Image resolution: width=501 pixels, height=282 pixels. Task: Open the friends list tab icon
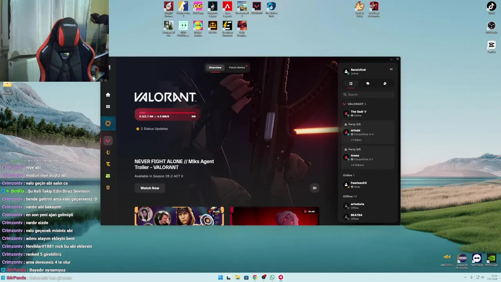coord(351,83)
